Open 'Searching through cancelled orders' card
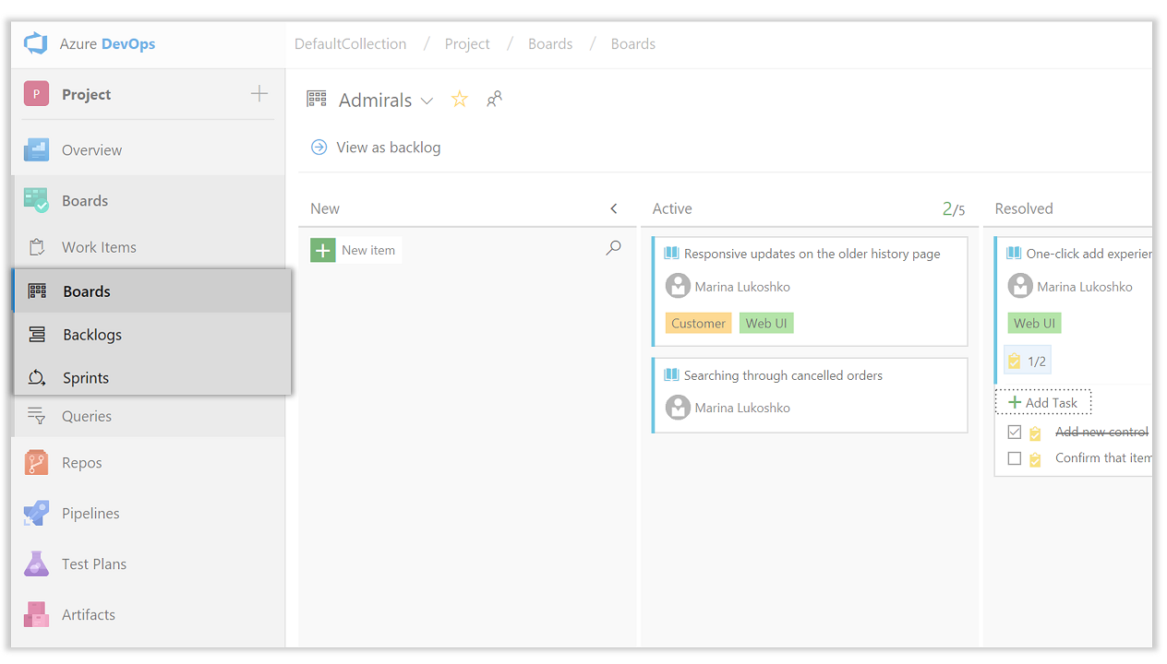Image resolution: width=1167 pixels, height=664 pixels. click(783, 375)
